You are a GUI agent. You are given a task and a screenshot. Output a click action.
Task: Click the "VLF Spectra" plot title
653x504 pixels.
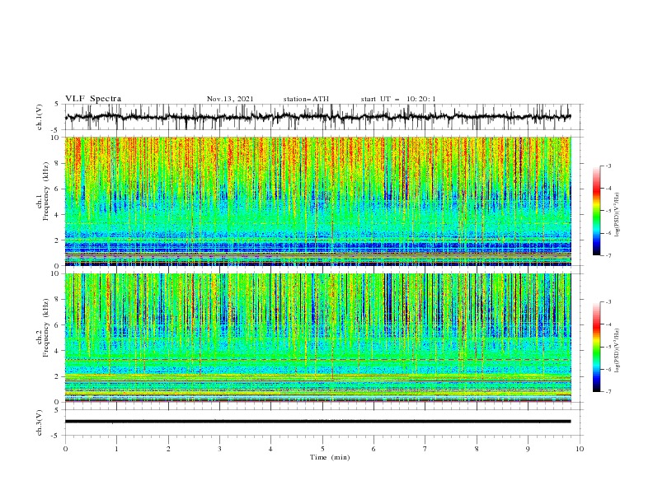point(93,99)
